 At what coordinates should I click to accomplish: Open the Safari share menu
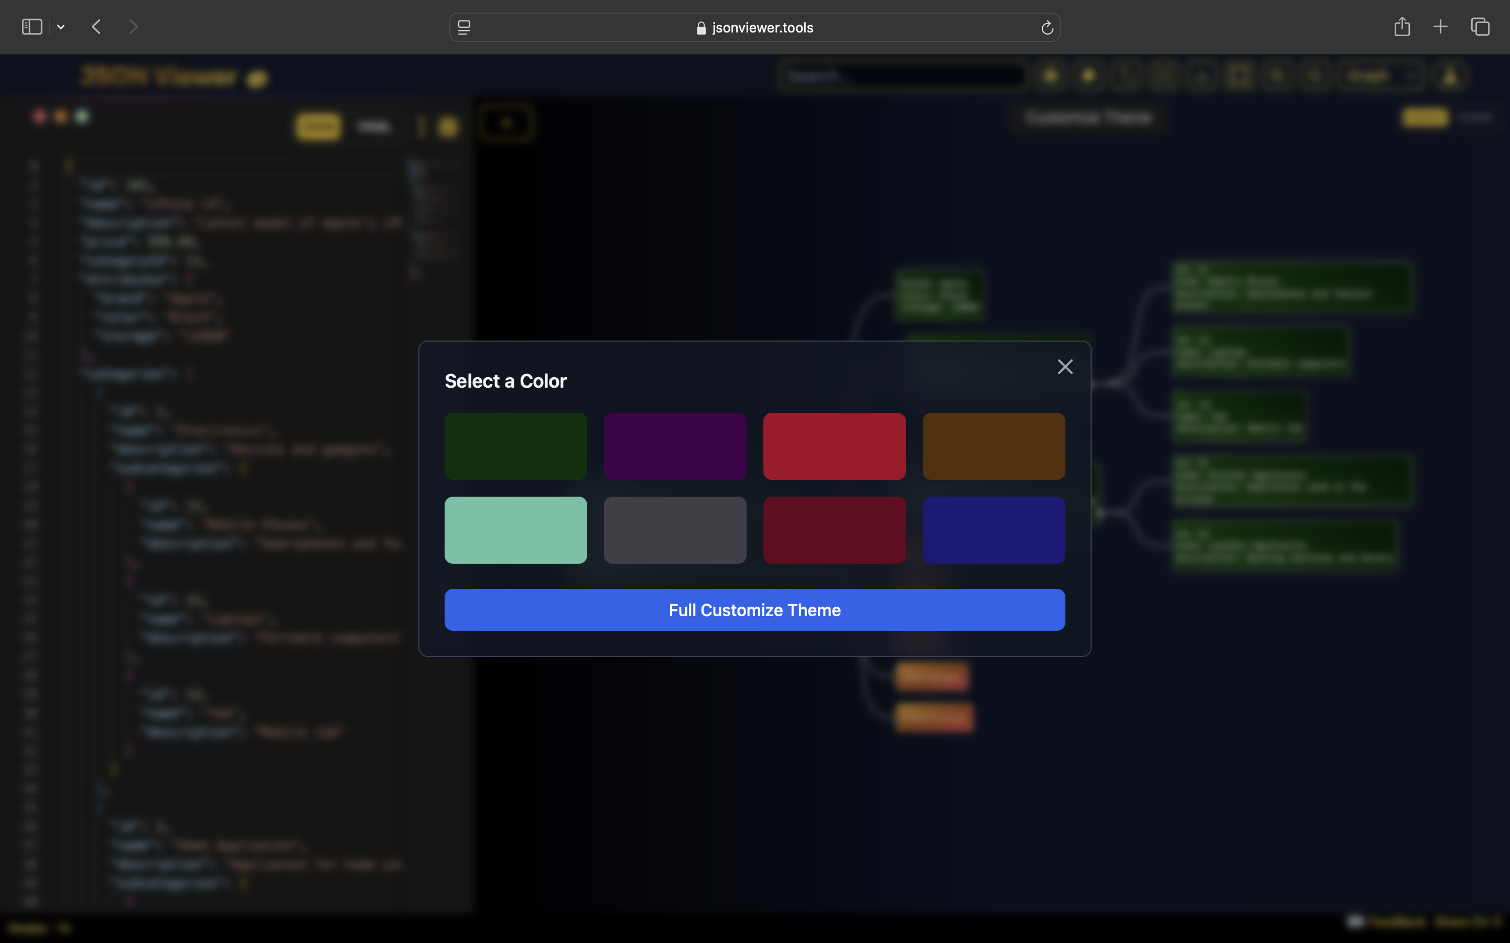click(1402, 26)
